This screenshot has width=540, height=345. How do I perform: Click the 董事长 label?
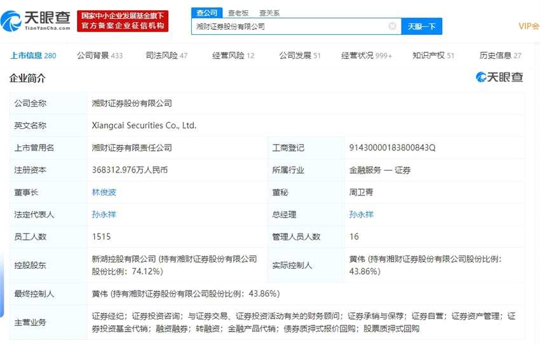pyautogui.click(x=26, y=192)
